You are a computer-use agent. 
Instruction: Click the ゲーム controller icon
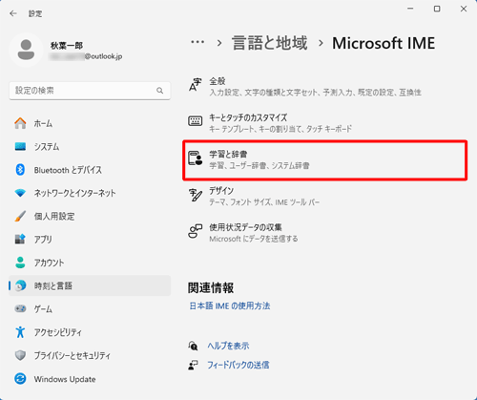click(20, 309)
